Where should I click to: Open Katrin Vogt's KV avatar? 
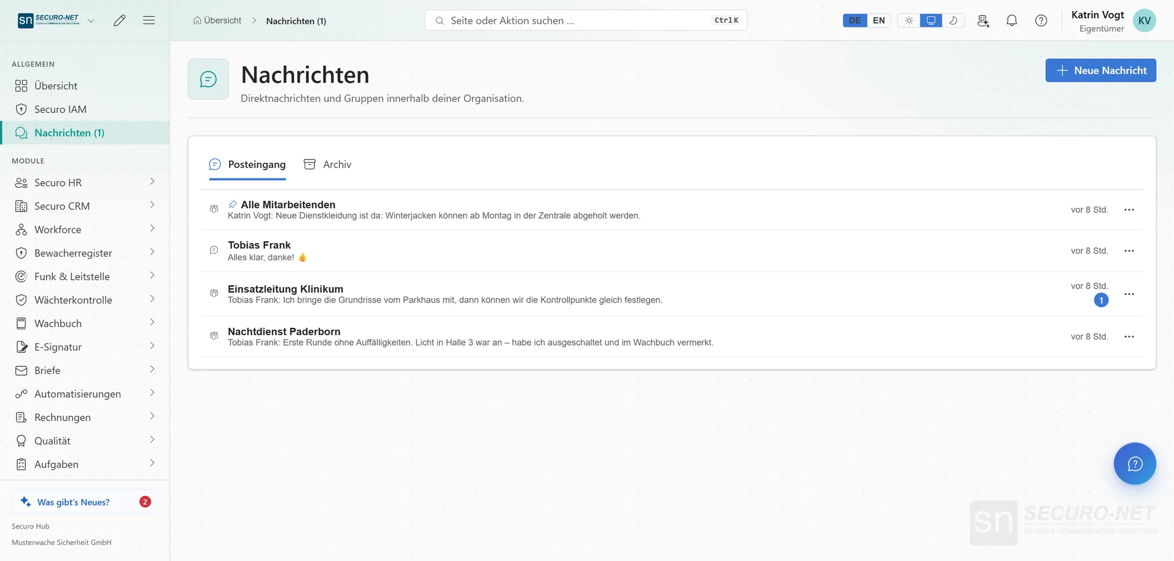(1145, 20)
